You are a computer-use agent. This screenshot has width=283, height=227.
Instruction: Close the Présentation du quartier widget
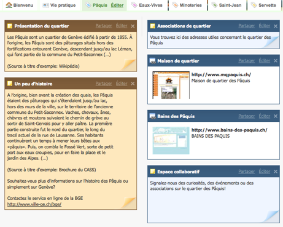(x=133, y=26)
